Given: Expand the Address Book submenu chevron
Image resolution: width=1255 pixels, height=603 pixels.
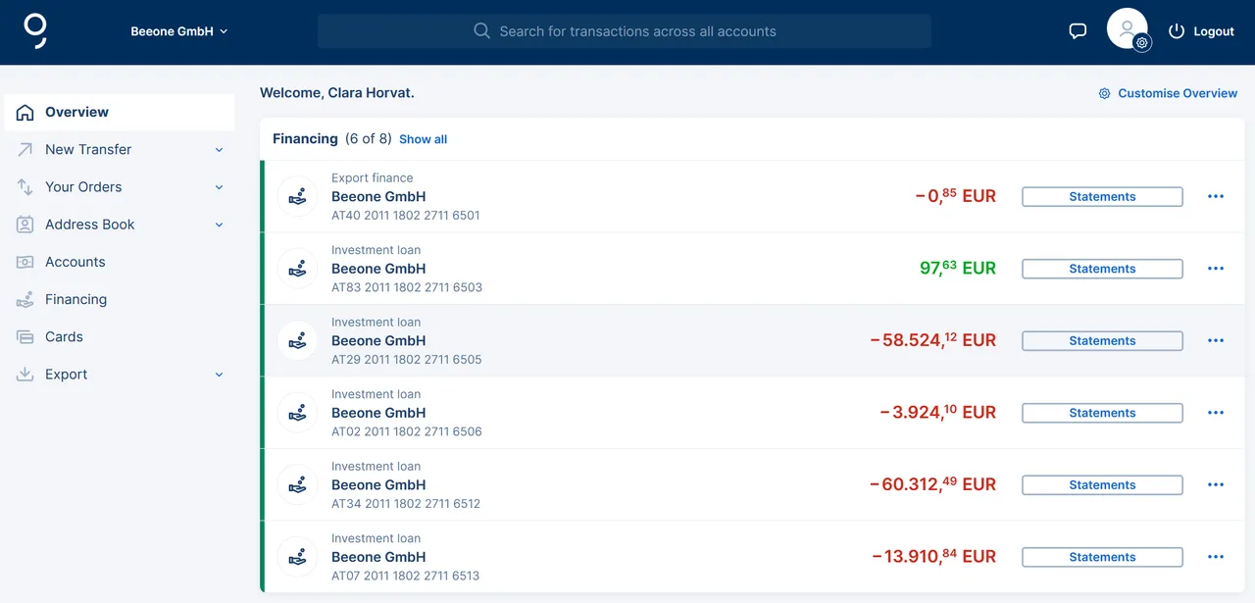Looking at the screenshot, I should [219, 225].
